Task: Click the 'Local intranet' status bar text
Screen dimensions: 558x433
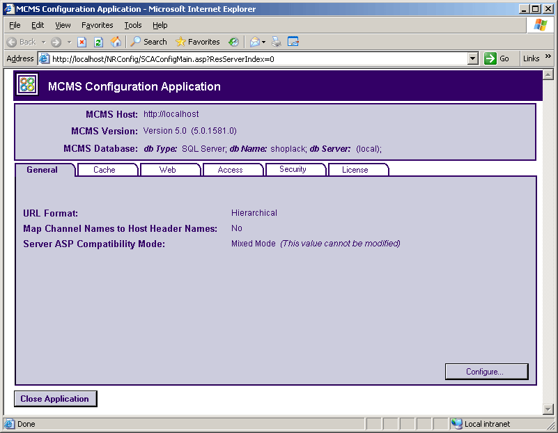Action: tap(487, 424)
